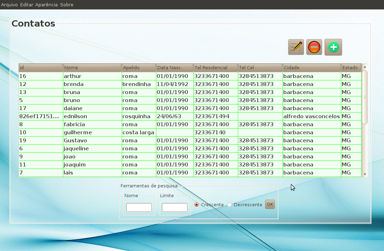Click the Estado column header
The height and width of the screenshot is (251, 384).
pyautogui.click(x=351, y=67)
